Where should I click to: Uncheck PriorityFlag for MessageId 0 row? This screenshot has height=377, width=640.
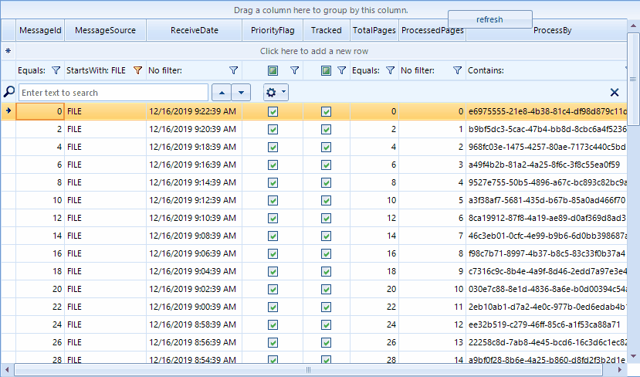pyautogui.click(x=273, y=111)
